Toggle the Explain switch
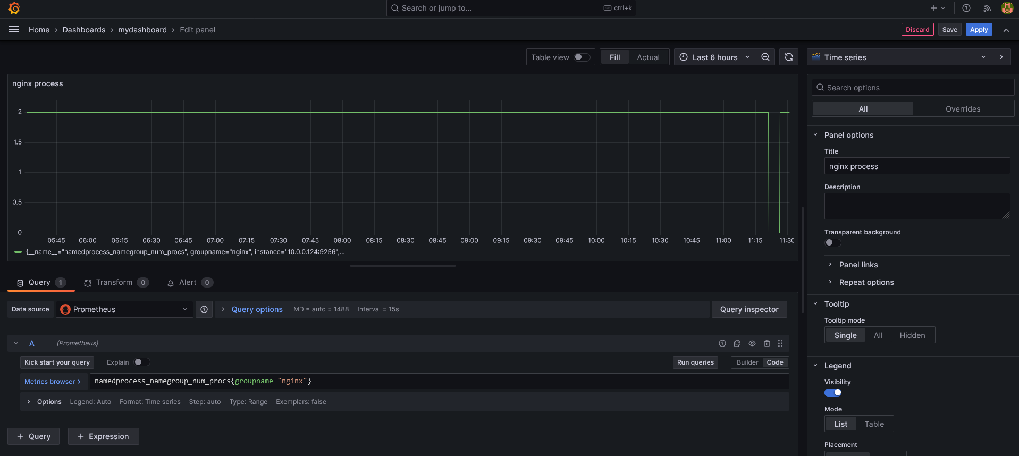Image resolution: width=1019 pixels, height=456 pixels. tap(142, 362)
